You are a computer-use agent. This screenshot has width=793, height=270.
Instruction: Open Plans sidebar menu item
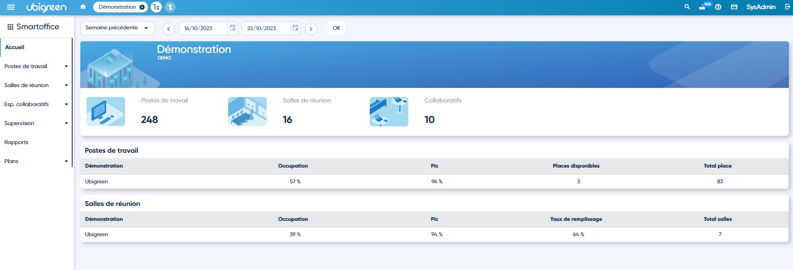[x=11, y=161]
